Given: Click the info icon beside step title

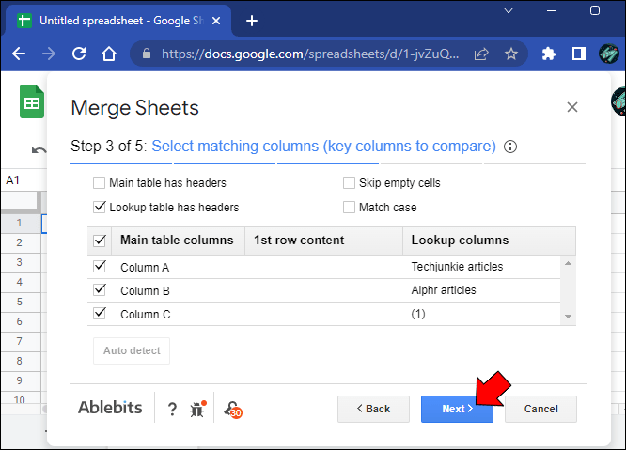Looking at the screenshot, I should (x=510, y=147).
